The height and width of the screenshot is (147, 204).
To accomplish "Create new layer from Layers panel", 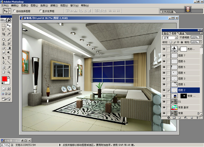I will (x=191, y=118).
